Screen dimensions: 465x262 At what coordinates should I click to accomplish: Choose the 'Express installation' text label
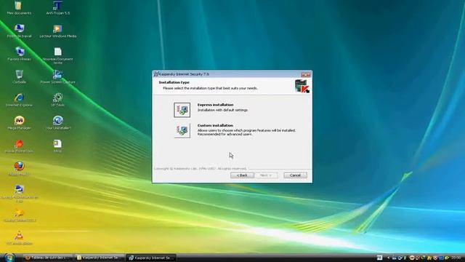(x=215, y=105)
